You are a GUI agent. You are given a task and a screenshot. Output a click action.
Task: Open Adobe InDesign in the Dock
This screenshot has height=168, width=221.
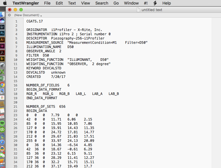coord(2,46)
